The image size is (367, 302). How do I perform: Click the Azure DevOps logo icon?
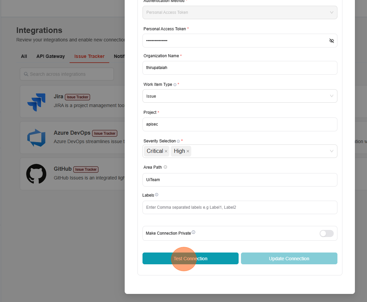pos(36,138)
